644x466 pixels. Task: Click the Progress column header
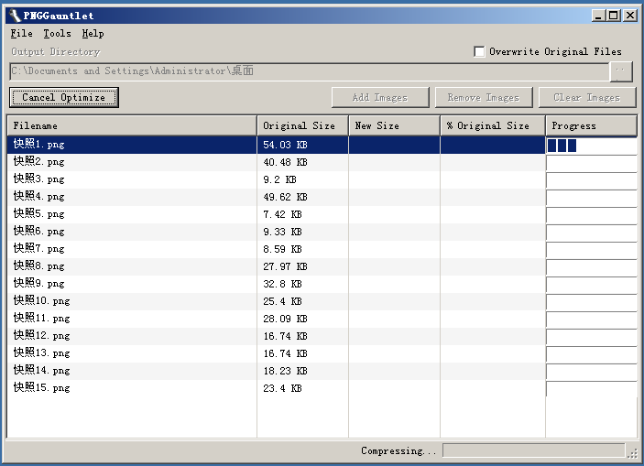592,125
